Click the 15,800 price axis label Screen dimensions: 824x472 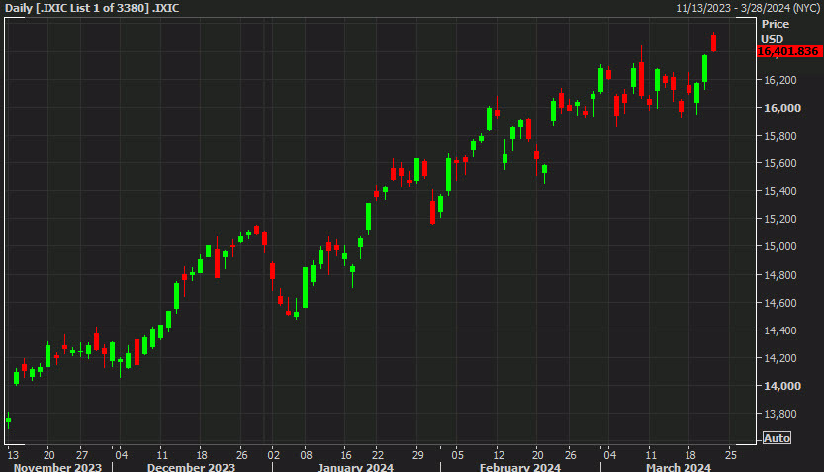coord(779,136)
